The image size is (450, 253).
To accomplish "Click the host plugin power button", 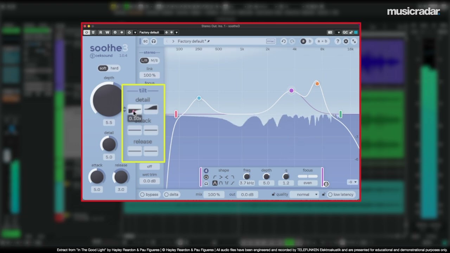I will click(x=86, y=32).
